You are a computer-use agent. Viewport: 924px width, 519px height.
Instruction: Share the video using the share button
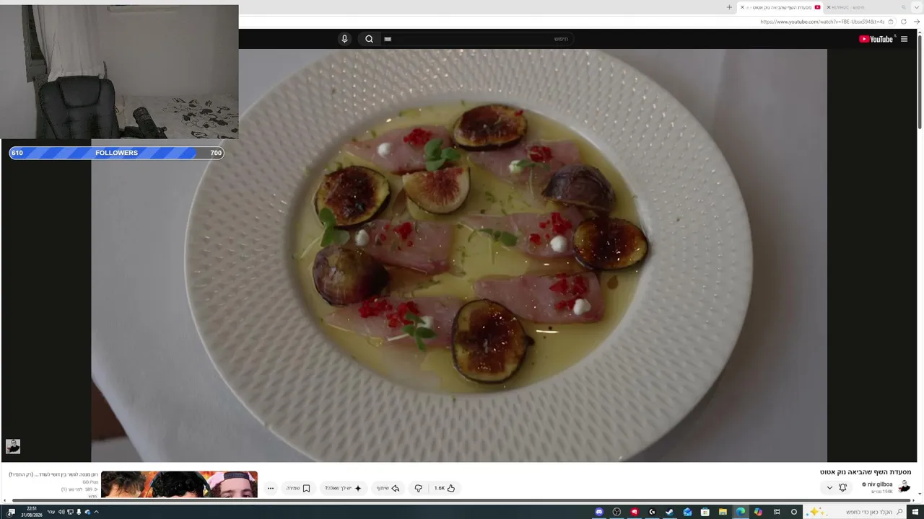[388, 488]
